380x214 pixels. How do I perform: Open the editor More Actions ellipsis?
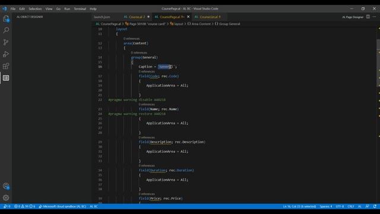pyautogui.click(x=375, y=17)
